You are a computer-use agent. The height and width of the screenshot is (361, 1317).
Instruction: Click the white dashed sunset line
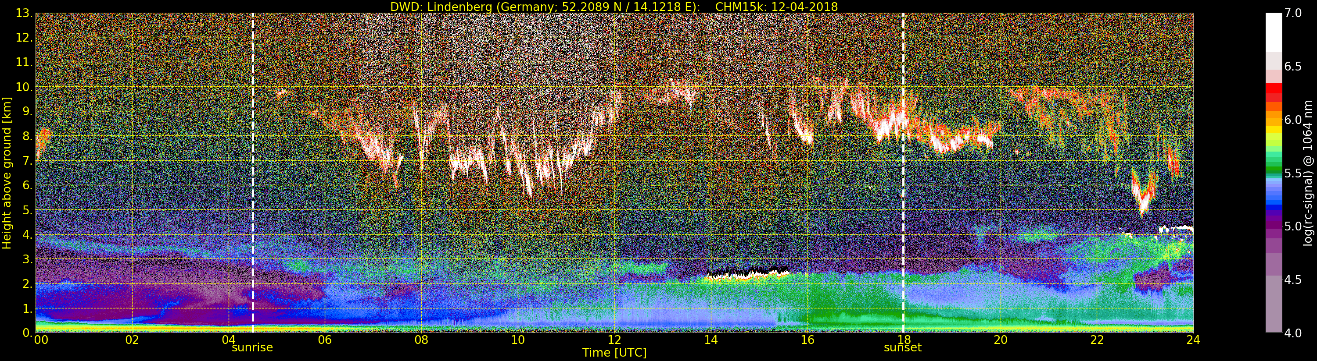(903, 173)
